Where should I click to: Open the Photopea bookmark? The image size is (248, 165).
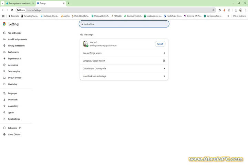(100, 16)
